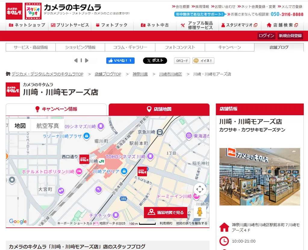Select the 店舗地図 tab
The height and width of the screenshot is (250, 308).
pos(159,109)
